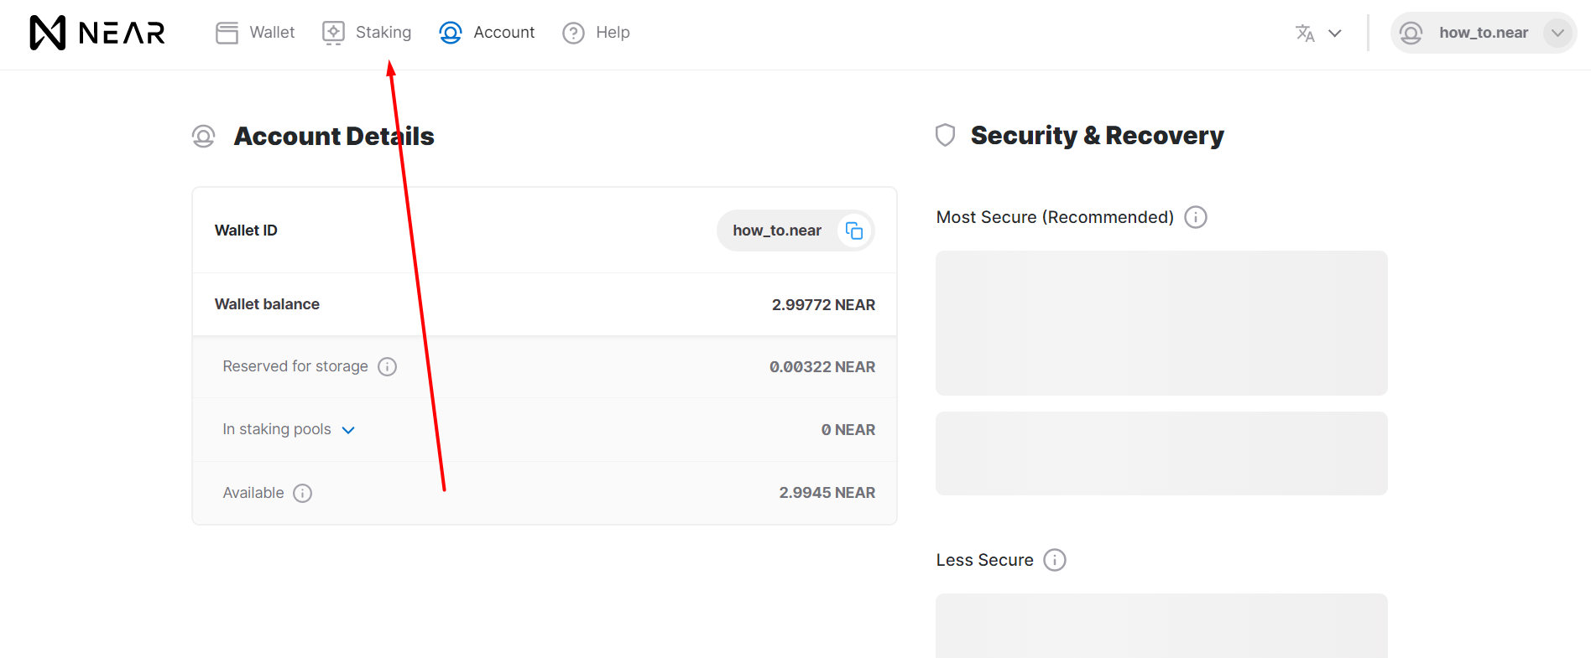
Task: Show info for Most Secure (Recommended)
Action: pyautogui.click(x=1196, y=217)
